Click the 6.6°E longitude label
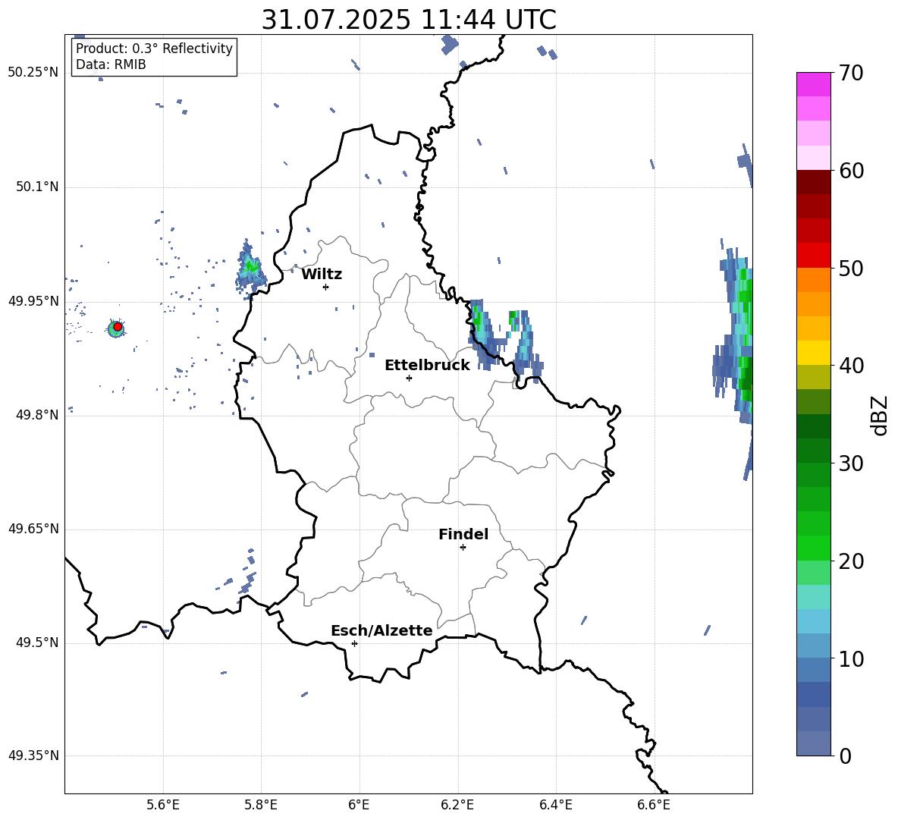Viewport: 898px width, 820px height. click(x=654, y=805)
